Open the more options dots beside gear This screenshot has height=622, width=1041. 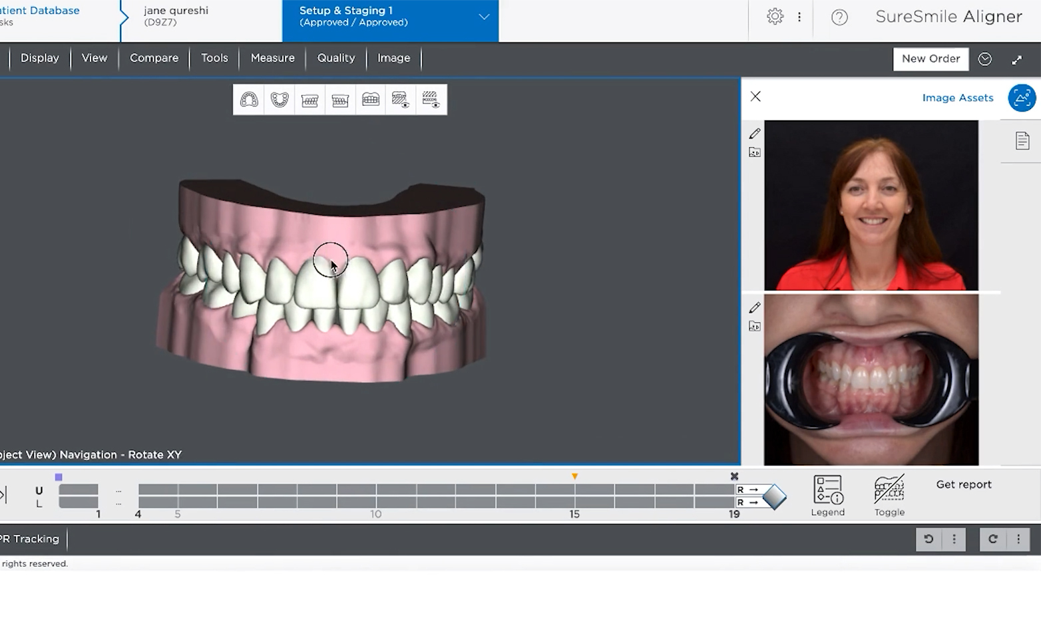click(x=799, y=17)
